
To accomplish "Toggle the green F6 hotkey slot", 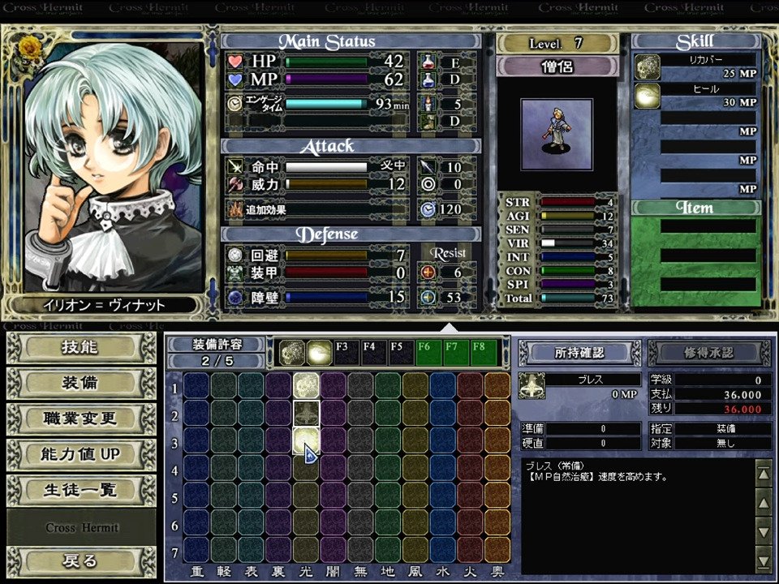I will tap(428, 352).
